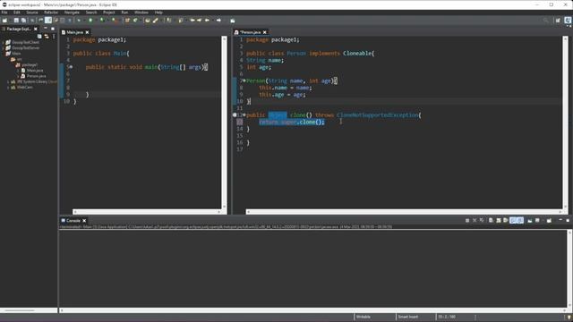Click the Open Console icon in Console toolbar
573x322 pixels.
(549, 221)
